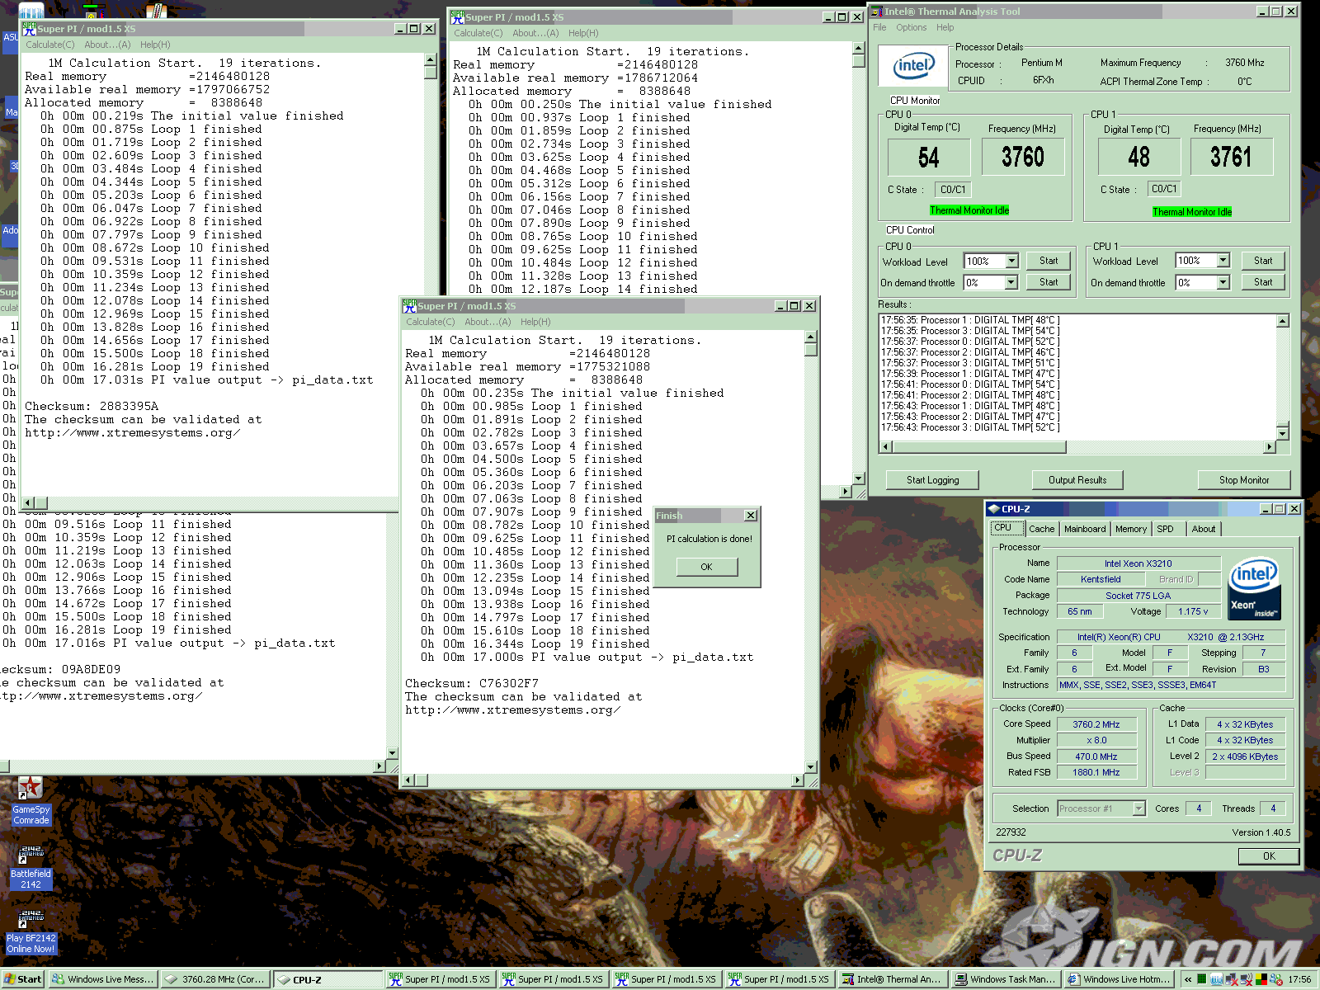Click the Super PI icon of the top-left window

[x=30, y=29]
